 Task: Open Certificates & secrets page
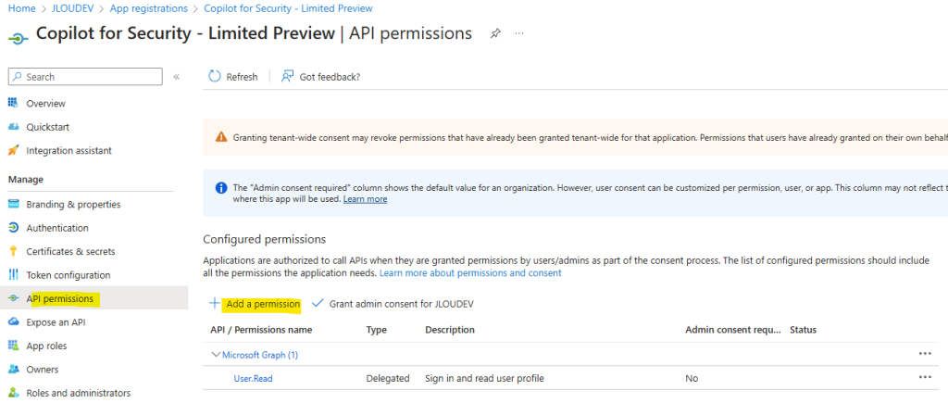tap(70, 252)
